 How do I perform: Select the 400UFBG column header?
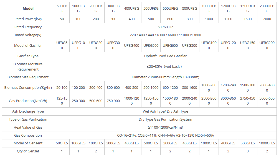(x=132, y=8)
